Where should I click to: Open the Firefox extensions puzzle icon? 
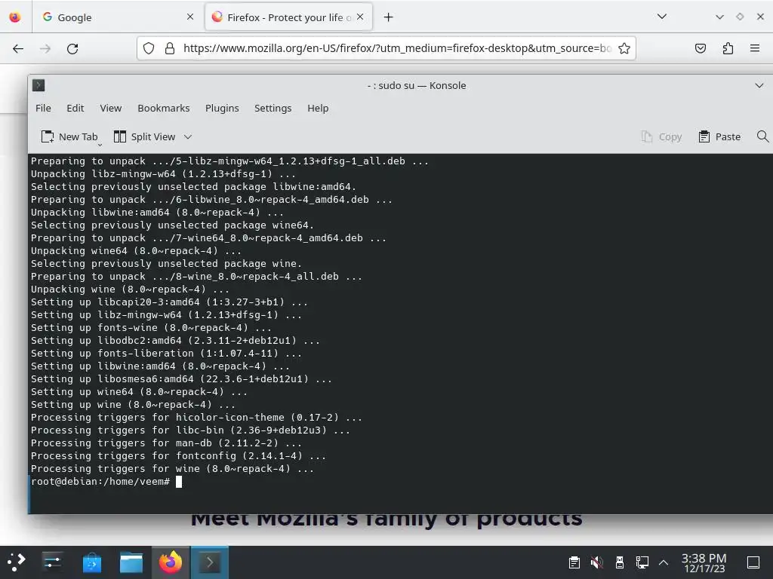(728, 48)
